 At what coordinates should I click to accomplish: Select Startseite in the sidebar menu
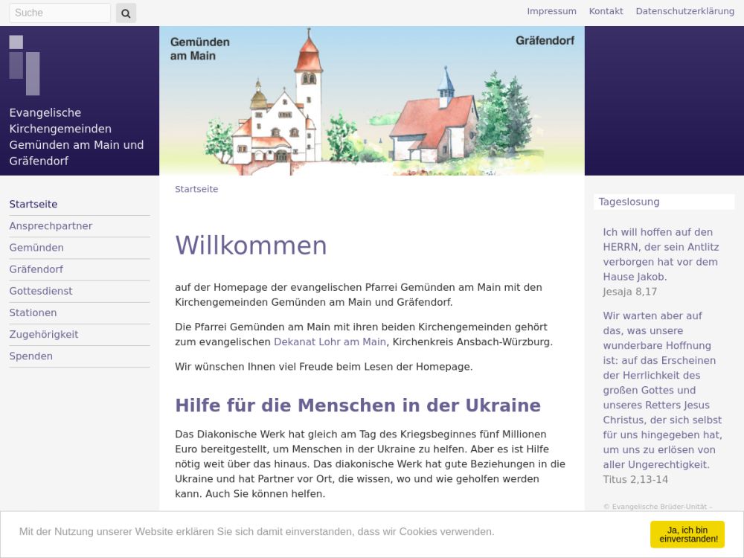pos(33,204)
